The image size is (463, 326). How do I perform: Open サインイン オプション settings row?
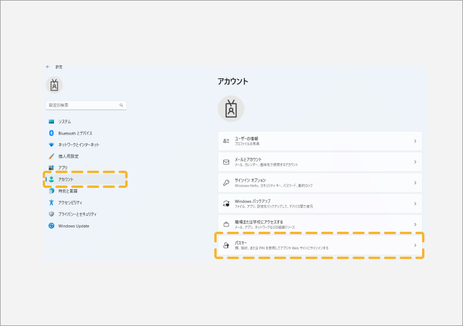[320, 183]
